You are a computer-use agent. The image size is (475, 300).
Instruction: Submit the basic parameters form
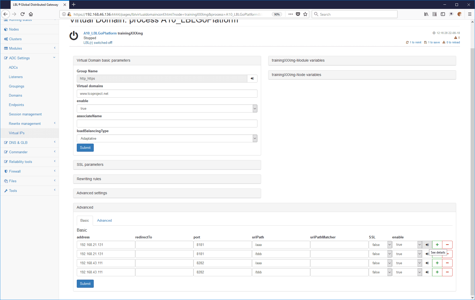click(85, 148)
